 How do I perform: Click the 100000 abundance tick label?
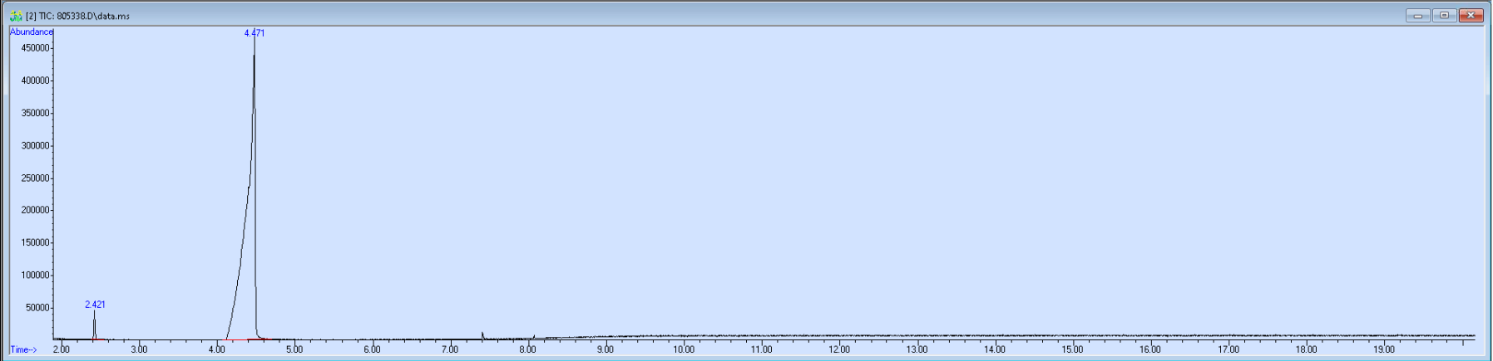[36, 275]
